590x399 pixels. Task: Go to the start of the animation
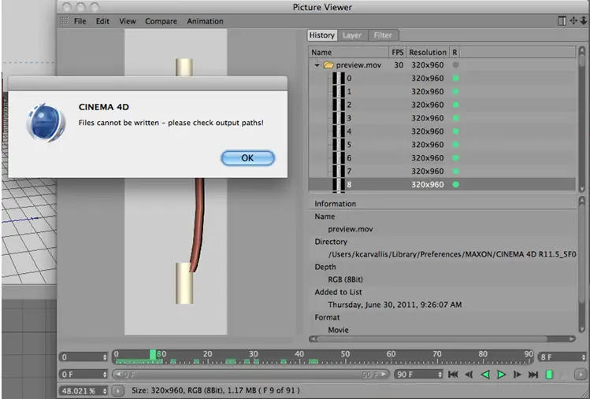[x=453, y=375]
